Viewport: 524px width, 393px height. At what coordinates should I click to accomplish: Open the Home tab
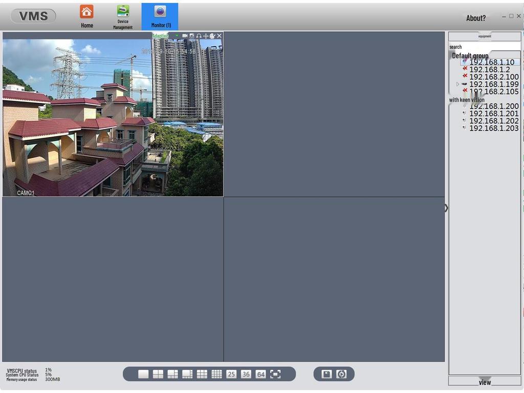pos(87,16)
